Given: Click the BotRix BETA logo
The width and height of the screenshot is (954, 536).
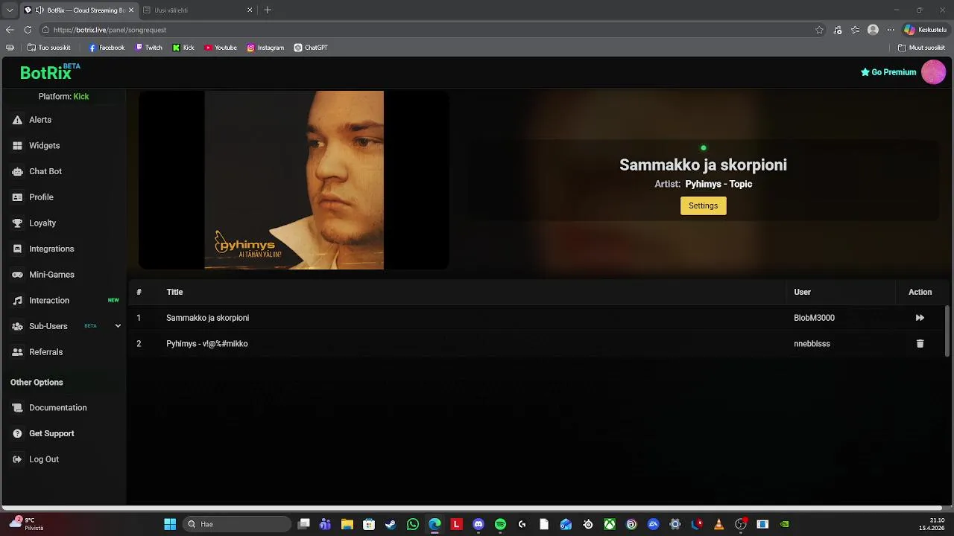Looking at the screenshot, I should (50, 72).
